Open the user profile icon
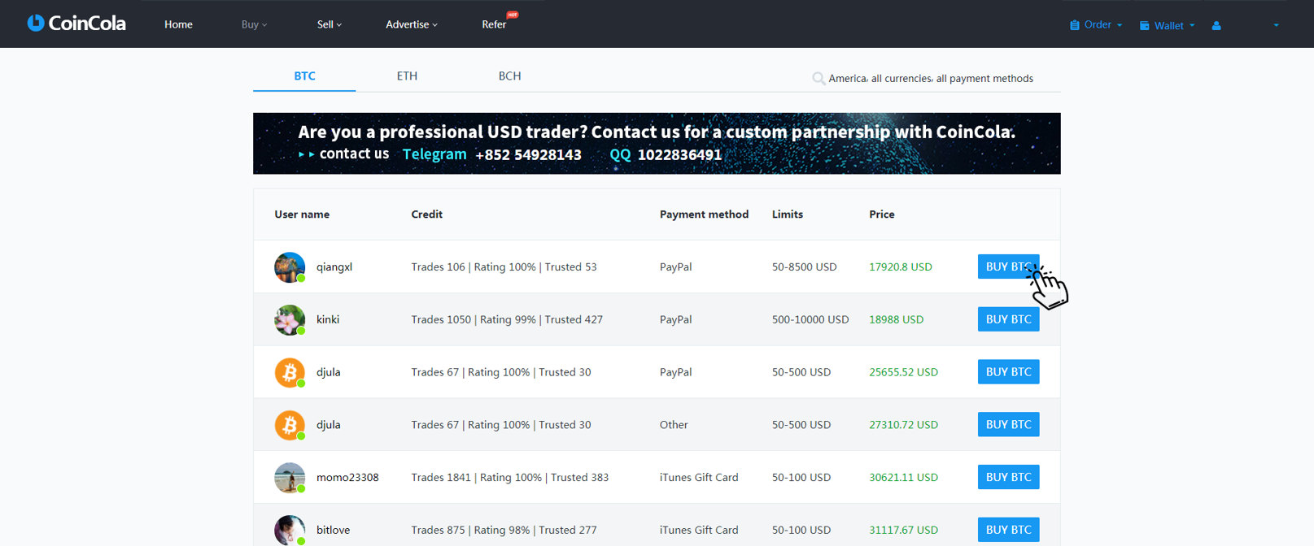Image resolution: width=1314 pixels, height=546 pixels. tap(1216, 25)
